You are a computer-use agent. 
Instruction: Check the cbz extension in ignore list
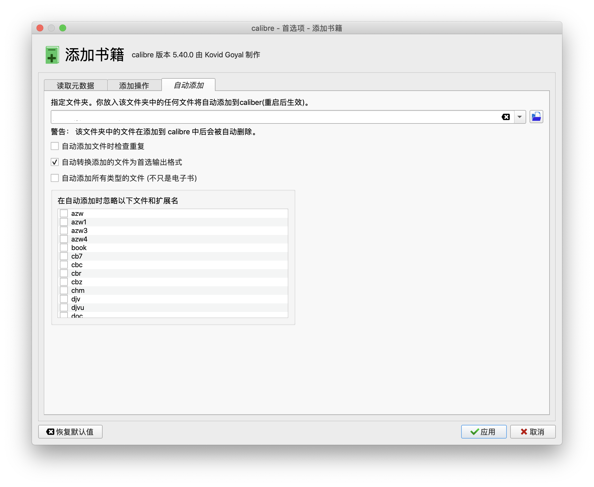64,282
